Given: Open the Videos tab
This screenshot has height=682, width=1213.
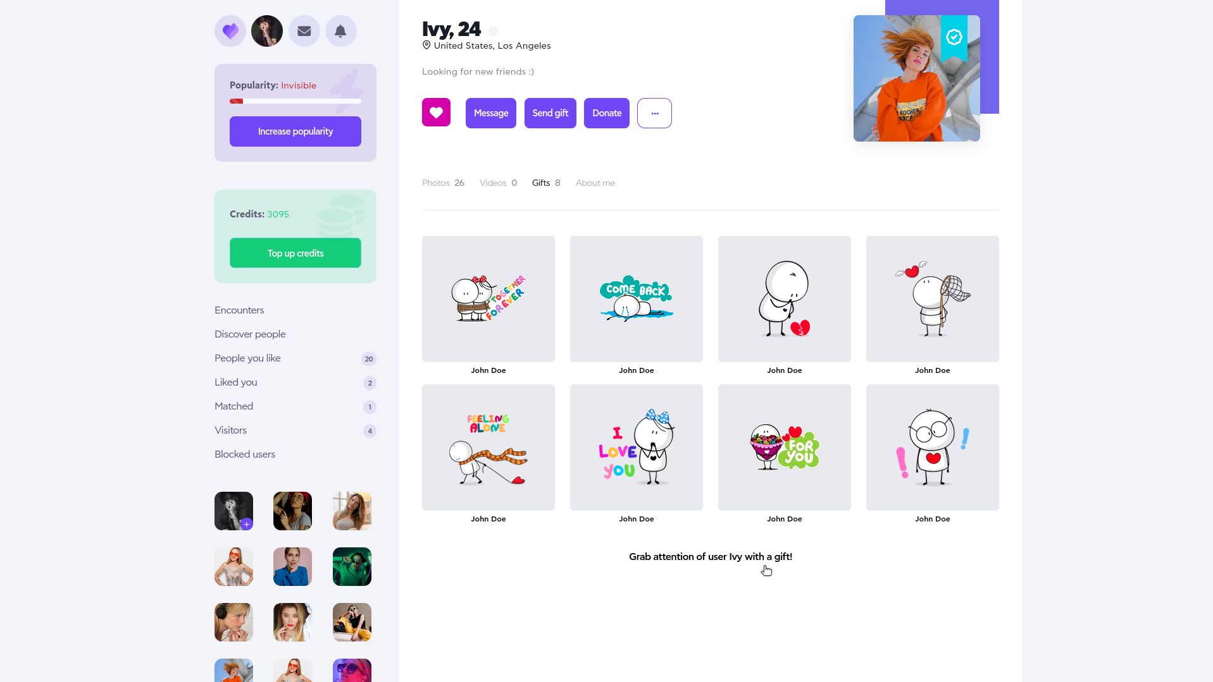Looking at the screenshot, I should tap(498, 183).
